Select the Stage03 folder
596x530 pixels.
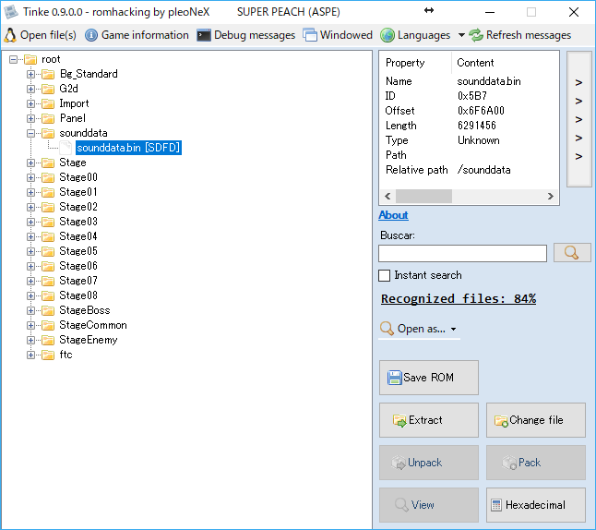78,222
